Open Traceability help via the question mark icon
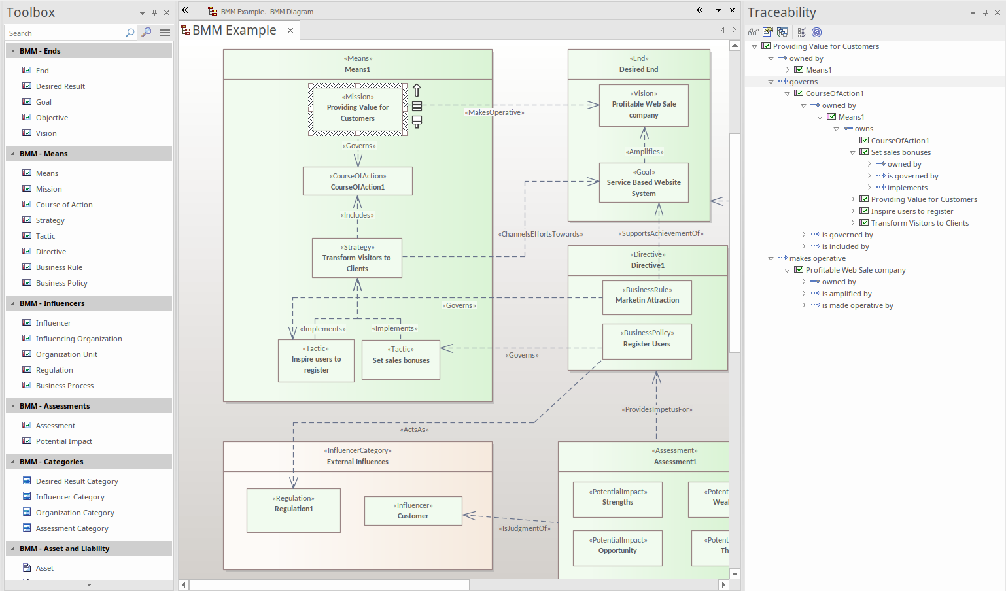 point(816,32)
